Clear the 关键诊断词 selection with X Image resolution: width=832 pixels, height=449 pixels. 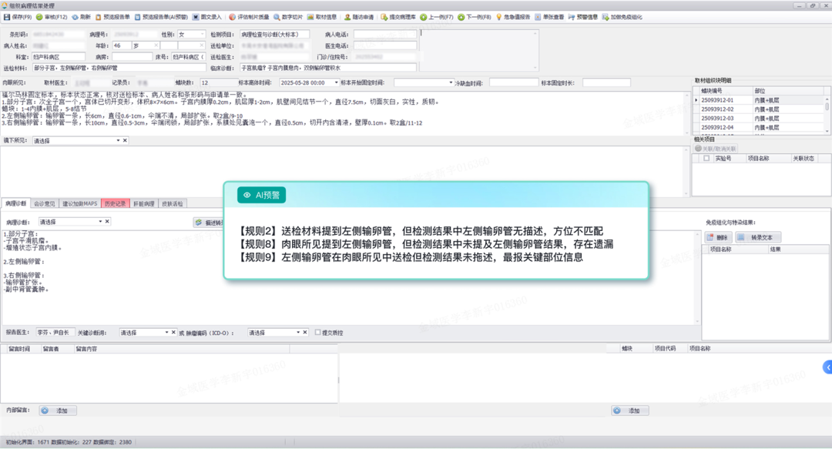click(173, 332)
